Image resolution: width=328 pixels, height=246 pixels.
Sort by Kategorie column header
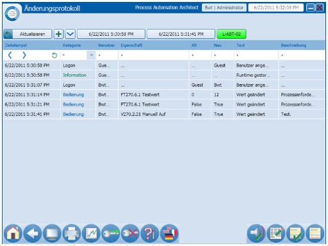pyautogui.click(x=72, y=45)
